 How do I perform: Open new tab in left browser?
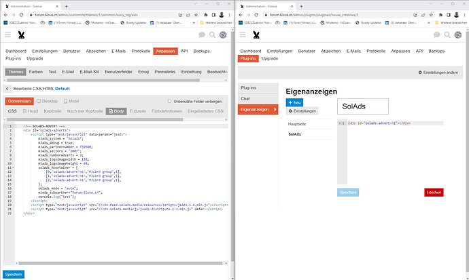66,6
